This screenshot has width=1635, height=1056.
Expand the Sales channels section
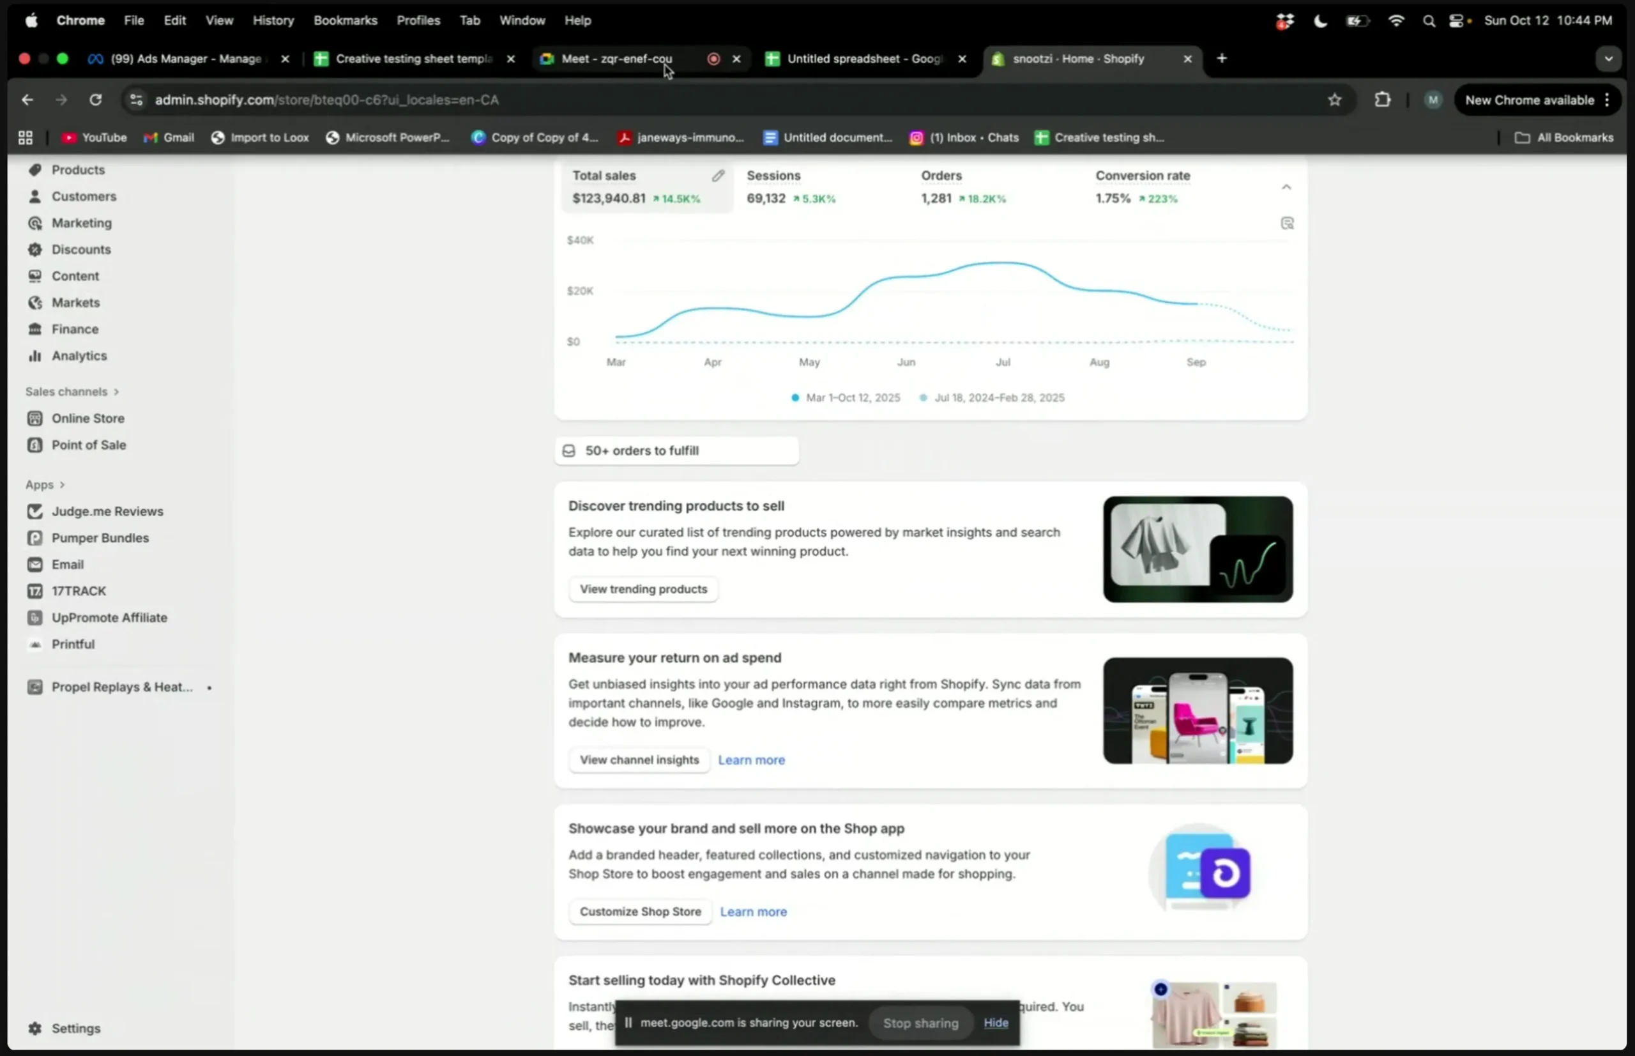[x=116, y=392]
